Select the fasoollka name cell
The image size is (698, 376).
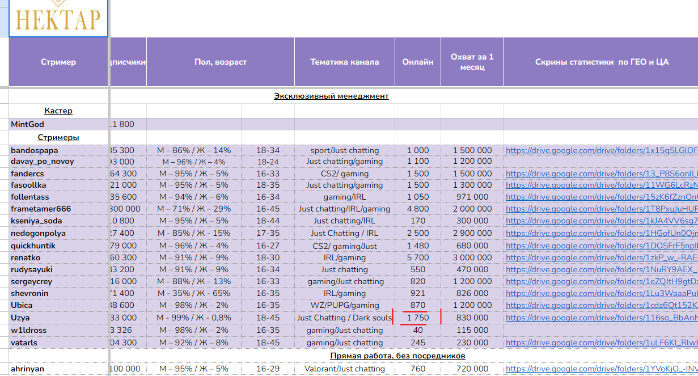click(58, 185)
